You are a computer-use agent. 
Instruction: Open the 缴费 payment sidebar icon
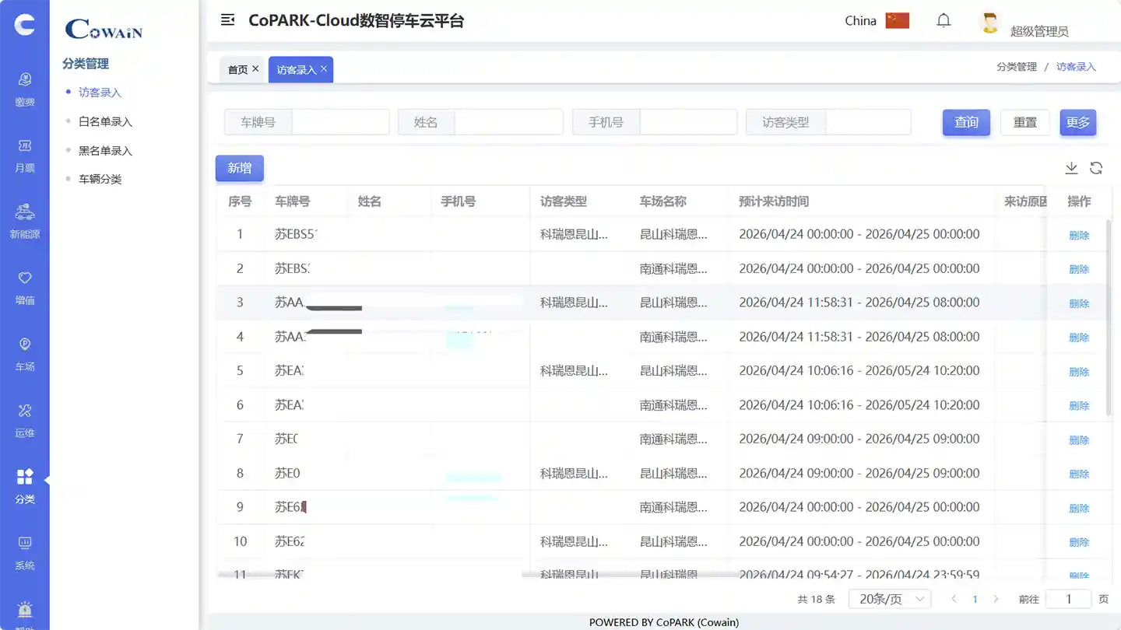pyautogui.click(x=25, y=89)
